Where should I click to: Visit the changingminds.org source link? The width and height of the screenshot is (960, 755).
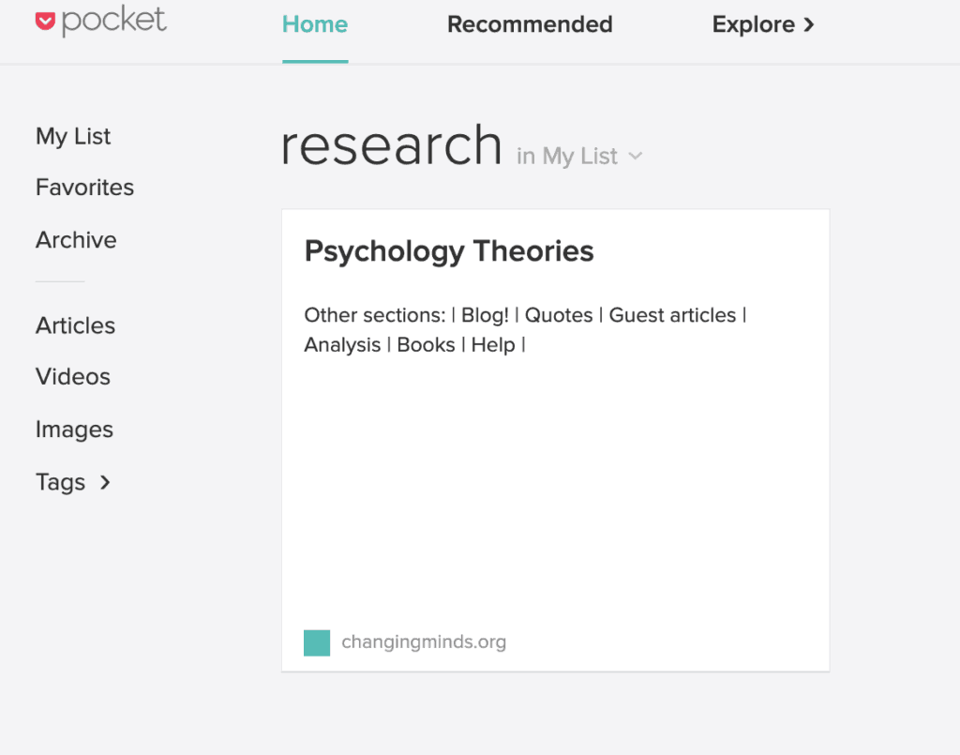(424, 642)
